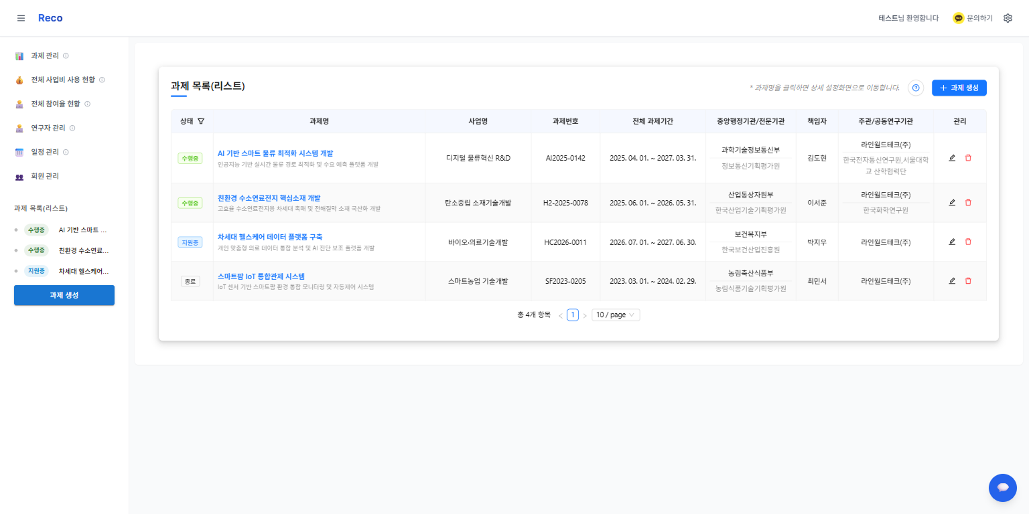The height and width of the screenshot is (514, 1029).
Task: Open AI 기반 스마트 물류 최적화 시스템 개발 link
Action: coord(275,153)
